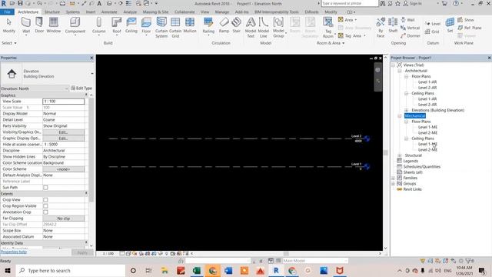Click the Model Group tool
This screenshot has height=277, width=492.
[278, 28]
